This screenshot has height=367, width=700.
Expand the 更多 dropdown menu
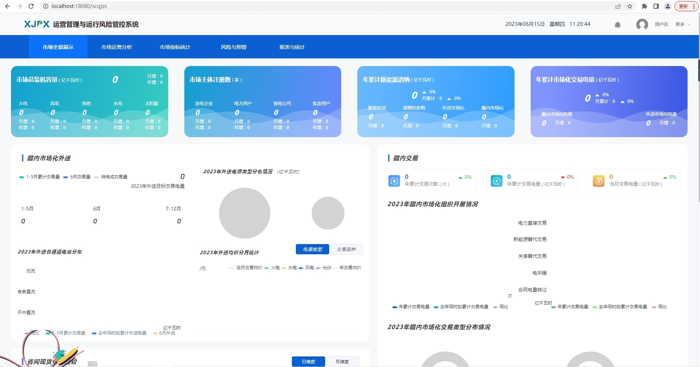(683, 24)
